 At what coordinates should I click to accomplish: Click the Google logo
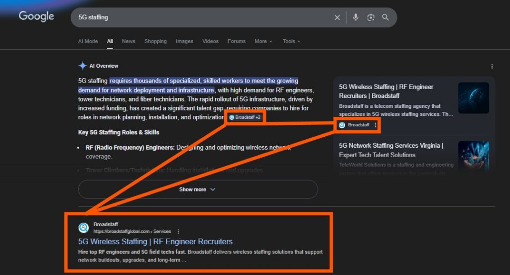[x=36, y=16]
